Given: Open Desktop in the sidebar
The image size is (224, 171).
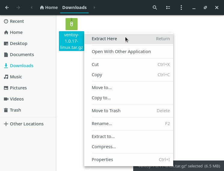Looking at the screenshot, I should point(28,43).
